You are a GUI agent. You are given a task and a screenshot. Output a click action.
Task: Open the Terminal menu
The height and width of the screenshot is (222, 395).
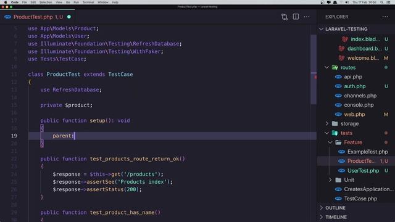tap(88, 2)
